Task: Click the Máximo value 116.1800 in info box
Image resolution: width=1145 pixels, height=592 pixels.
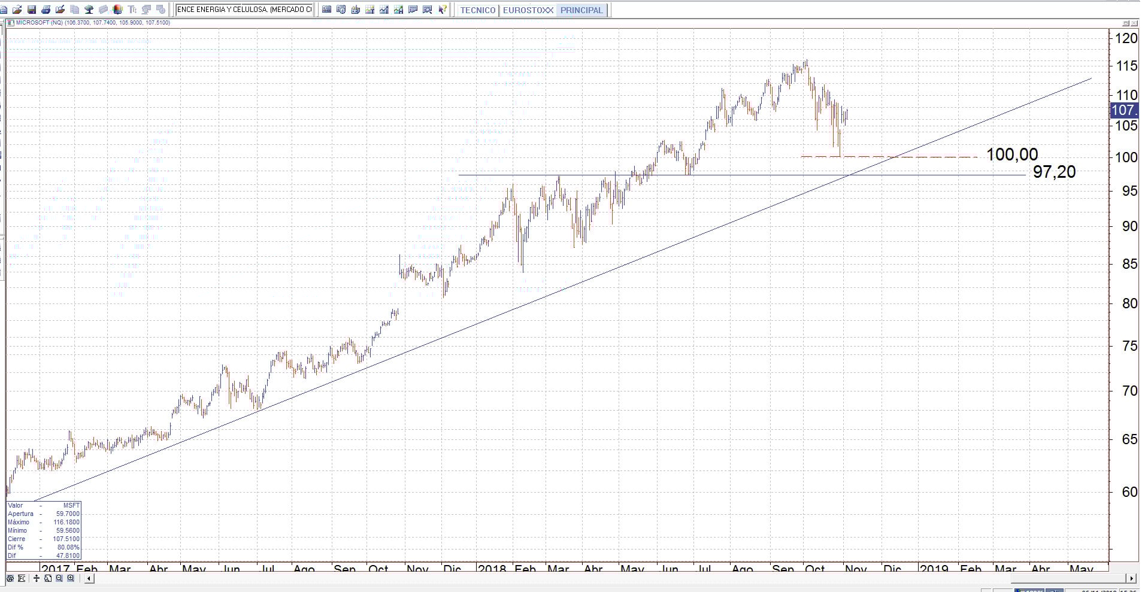Action: [x=66, y=523]
